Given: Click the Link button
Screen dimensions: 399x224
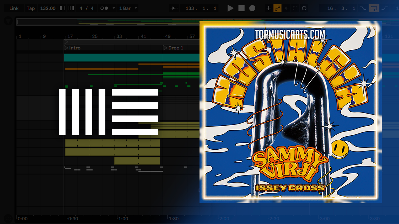Looking at the screenshot, I should pyautogui.click(x=14, y=8).
